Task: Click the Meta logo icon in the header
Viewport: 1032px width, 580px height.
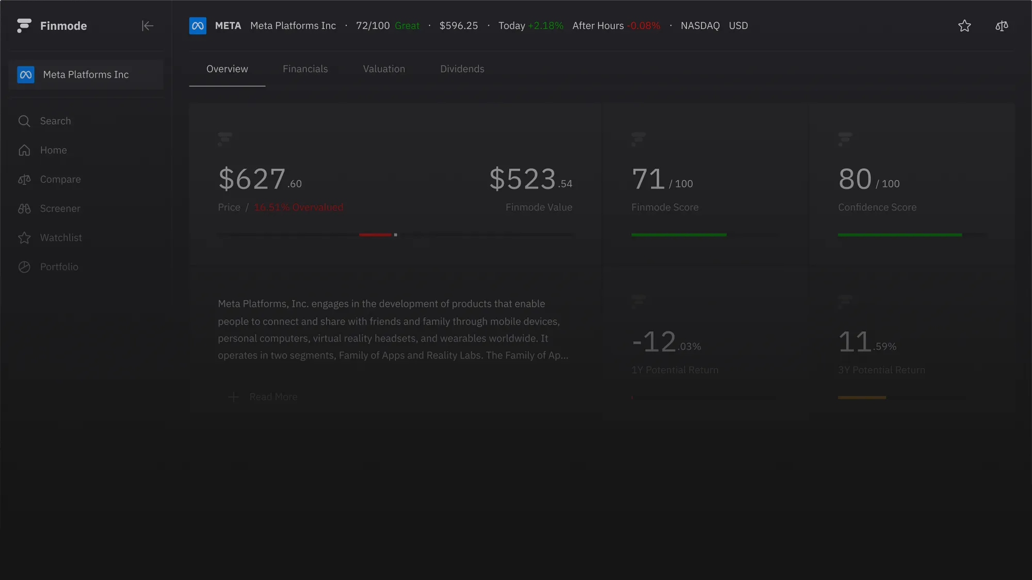Action: [x=198, y=26]
